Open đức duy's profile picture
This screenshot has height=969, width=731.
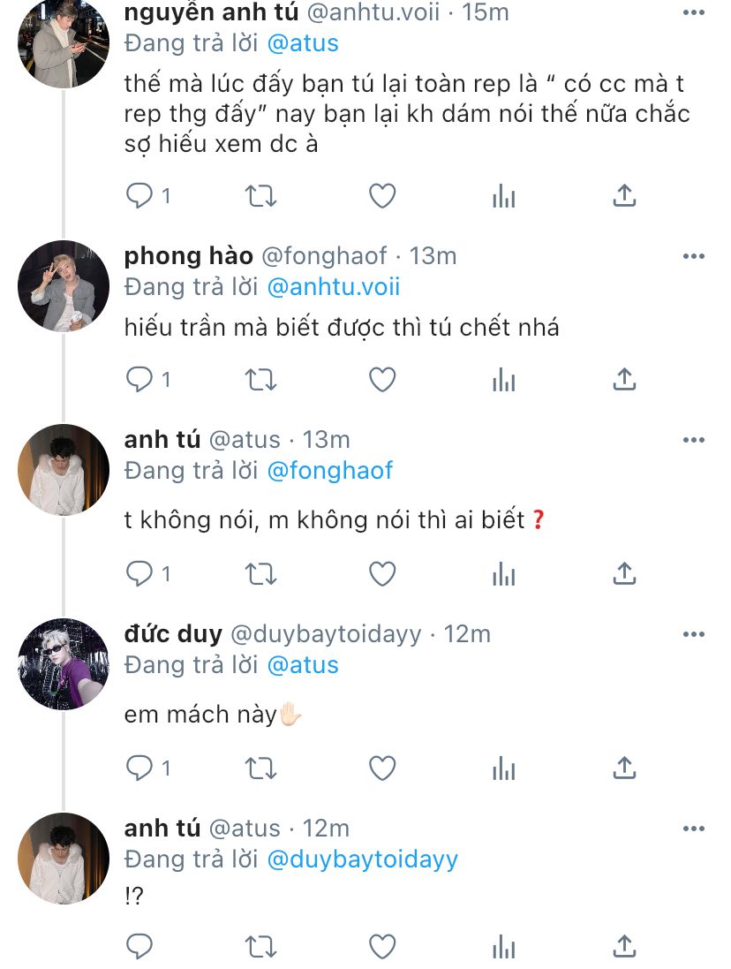pyautogui.click(x=63, y=664)
